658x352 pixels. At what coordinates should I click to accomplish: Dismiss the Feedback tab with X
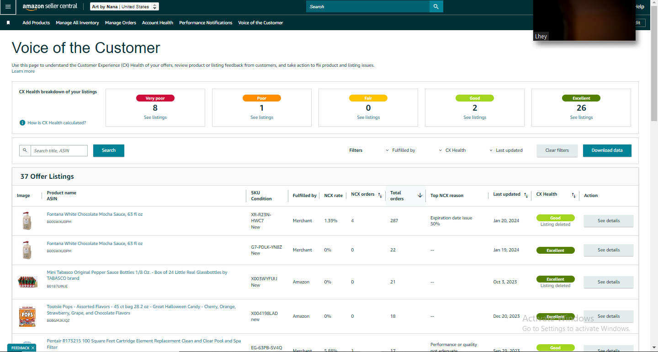click(33, 348)
